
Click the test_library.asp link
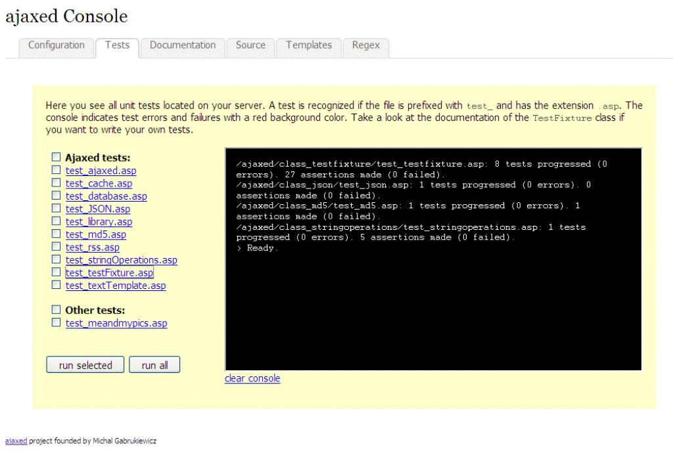(x=99, y=222)
